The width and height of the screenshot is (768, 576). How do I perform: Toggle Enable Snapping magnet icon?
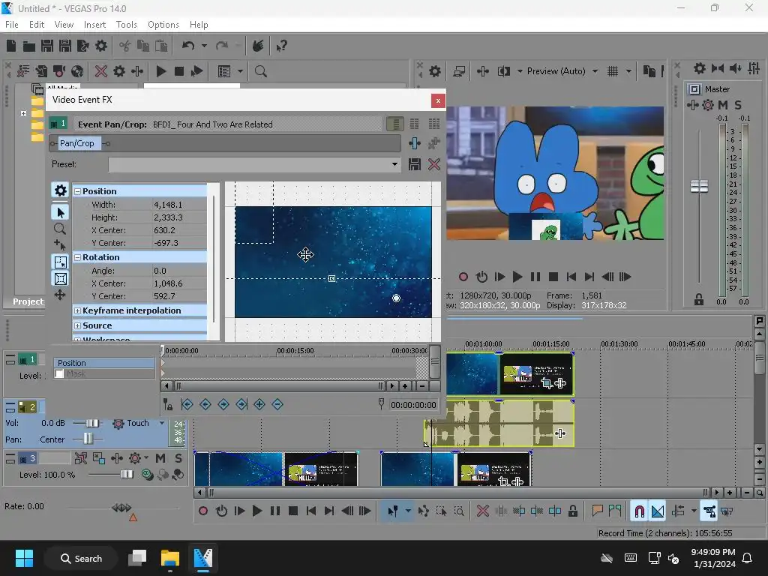click(639, 511)
